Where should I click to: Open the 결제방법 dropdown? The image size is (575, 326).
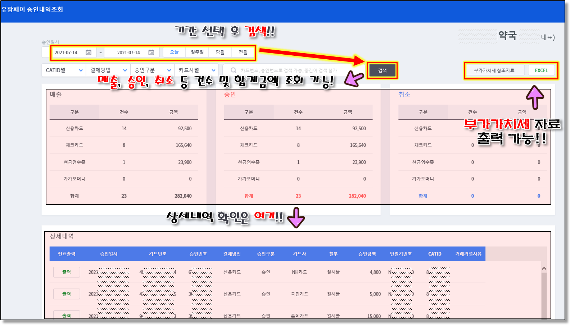[x=108, y=70]
